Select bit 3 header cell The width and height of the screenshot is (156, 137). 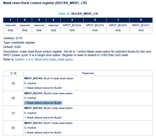[x=72, y=20]
